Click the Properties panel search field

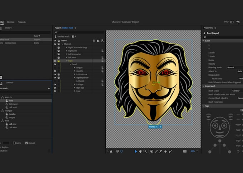point(223,37)
